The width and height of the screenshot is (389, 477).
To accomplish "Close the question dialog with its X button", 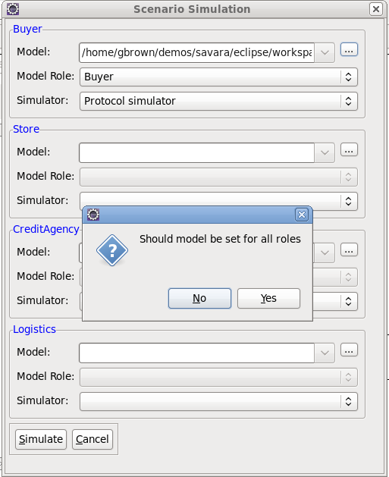I will pyautogui.click(x=302, y=215).
